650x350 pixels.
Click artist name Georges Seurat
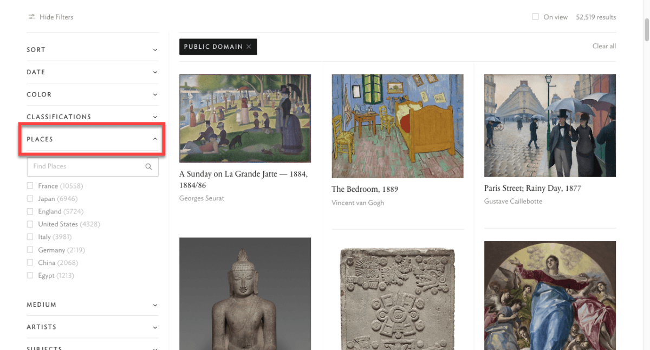coord(201,198)
